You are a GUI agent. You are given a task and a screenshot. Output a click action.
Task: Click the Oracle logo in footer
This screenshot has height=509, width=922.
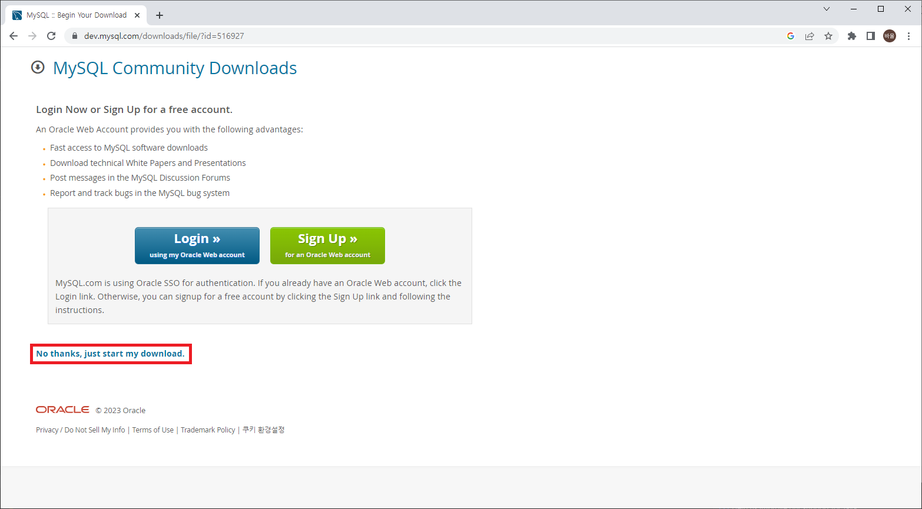point(62,410)
